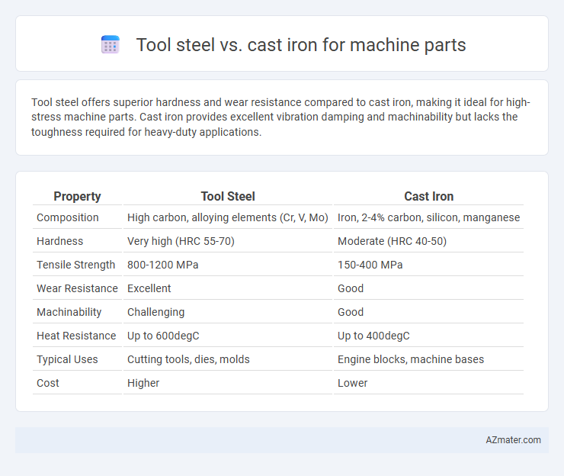Click the intro paragraph about tool steel hardness
Viewport: 564px width, 476px height.
point(280,117)
